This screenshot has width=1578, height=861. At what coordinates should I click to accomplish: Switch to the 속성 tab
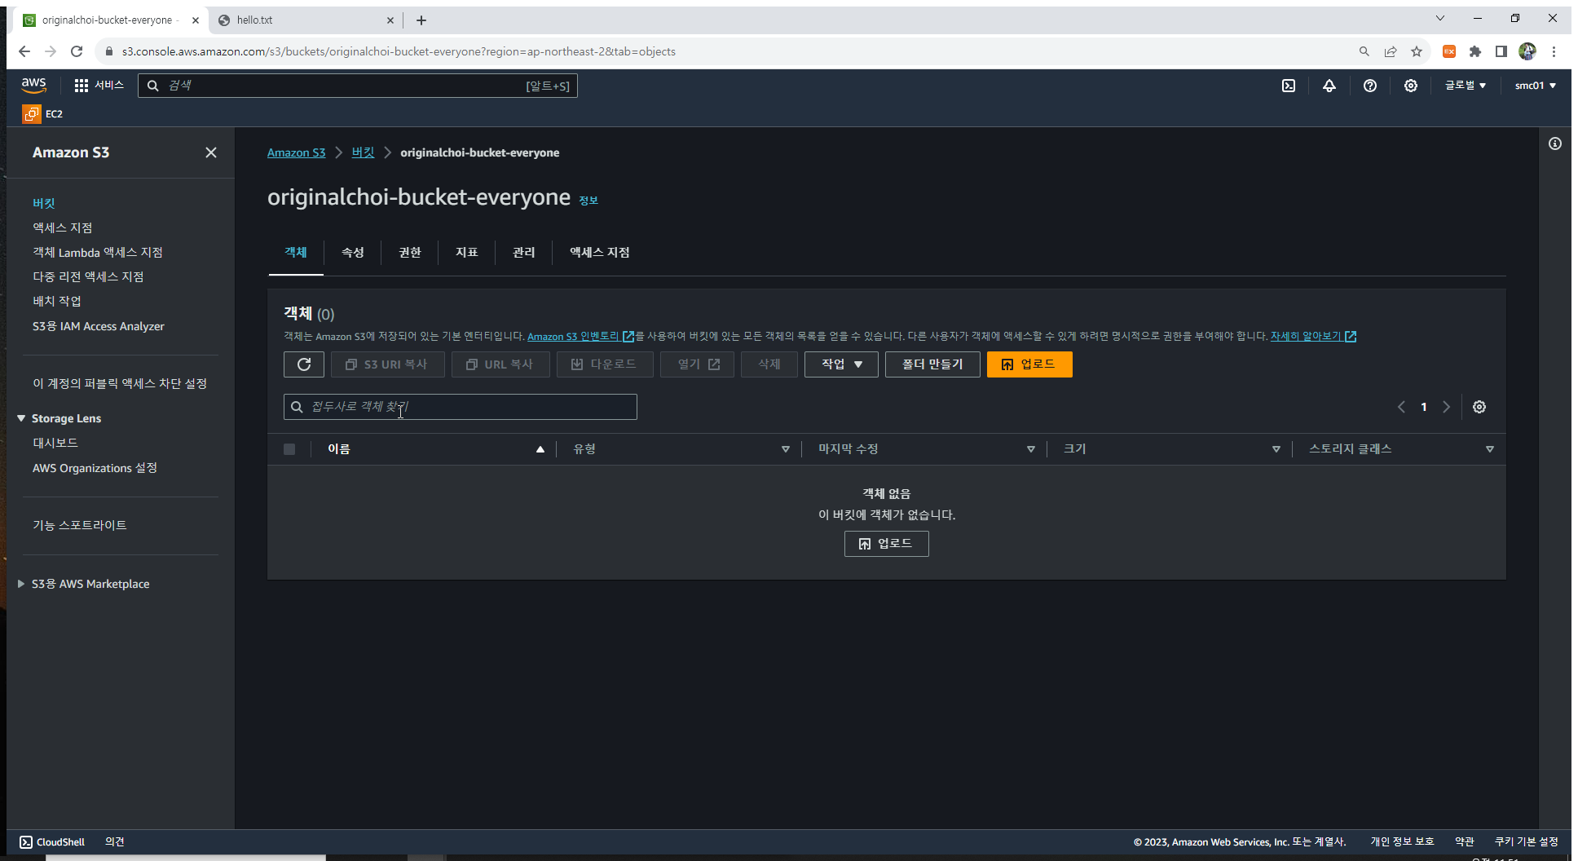(x=353, y=253)
